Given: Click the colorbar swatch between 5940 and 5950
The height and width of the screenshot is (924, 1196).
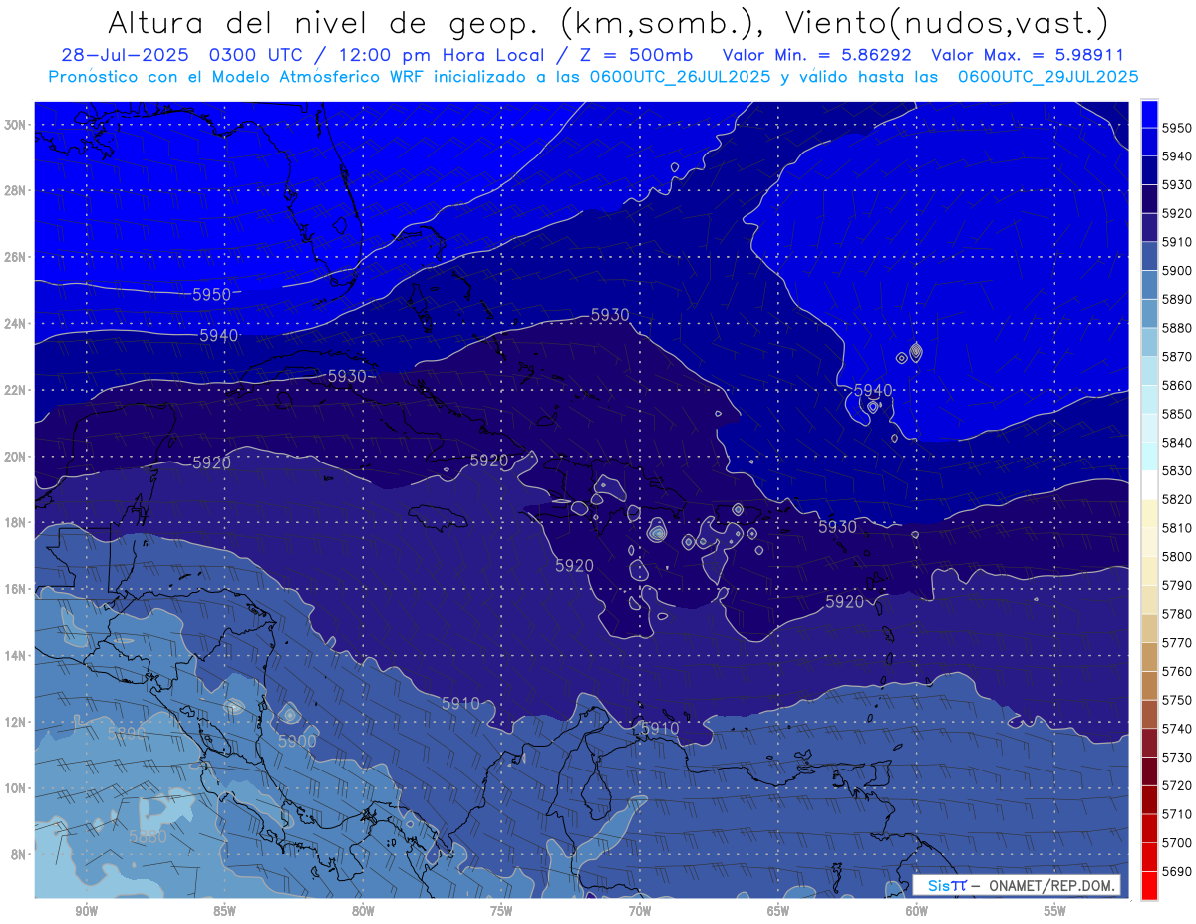Looking at the screenshot, I should click(1148, 142).
